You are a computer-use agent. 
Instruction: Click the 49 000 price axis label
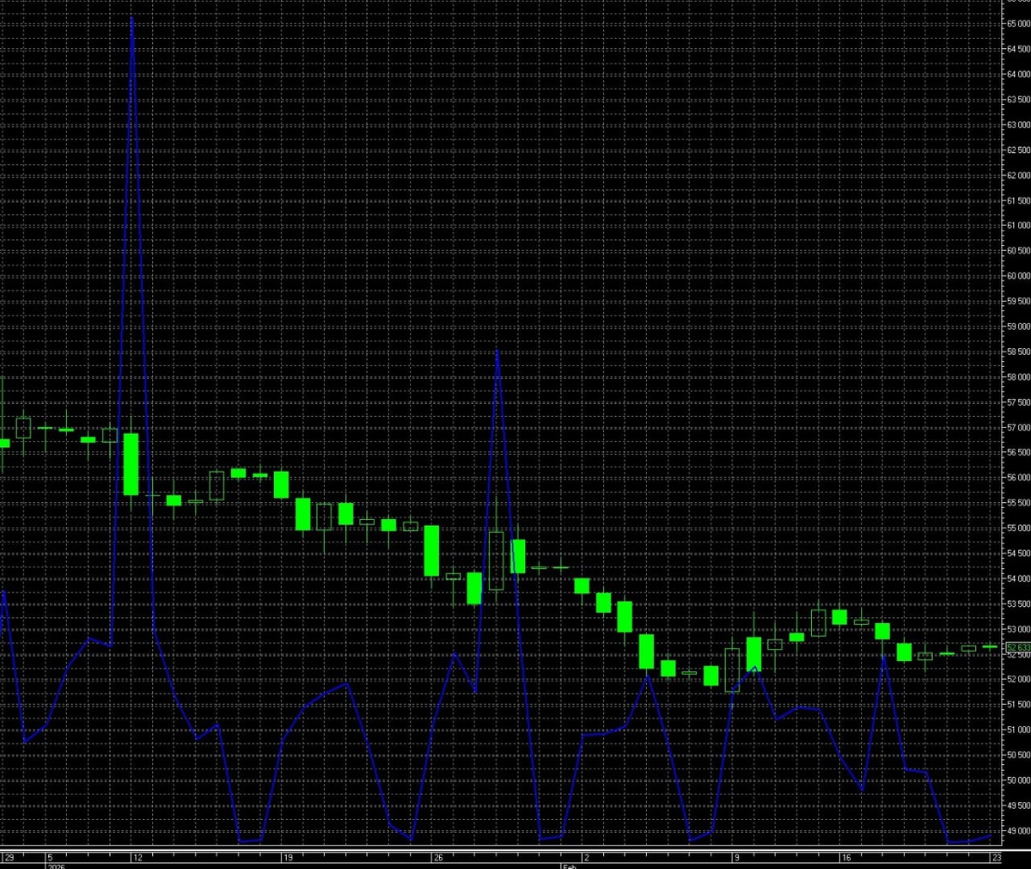[x=1018, y=831]
